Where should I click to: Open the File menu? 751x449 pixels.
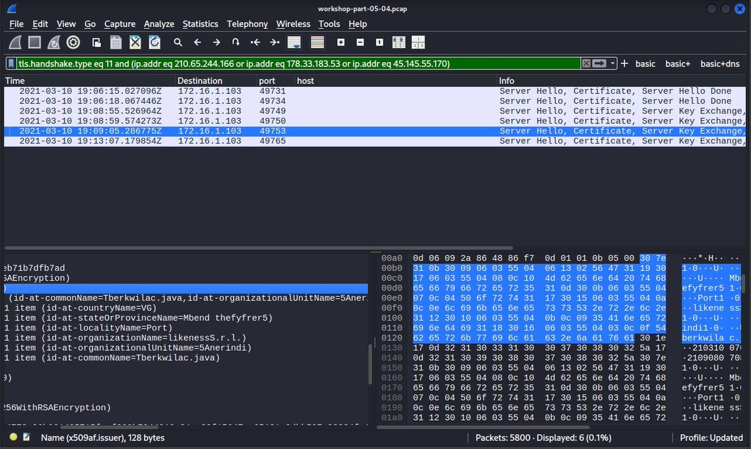[16, 24]
